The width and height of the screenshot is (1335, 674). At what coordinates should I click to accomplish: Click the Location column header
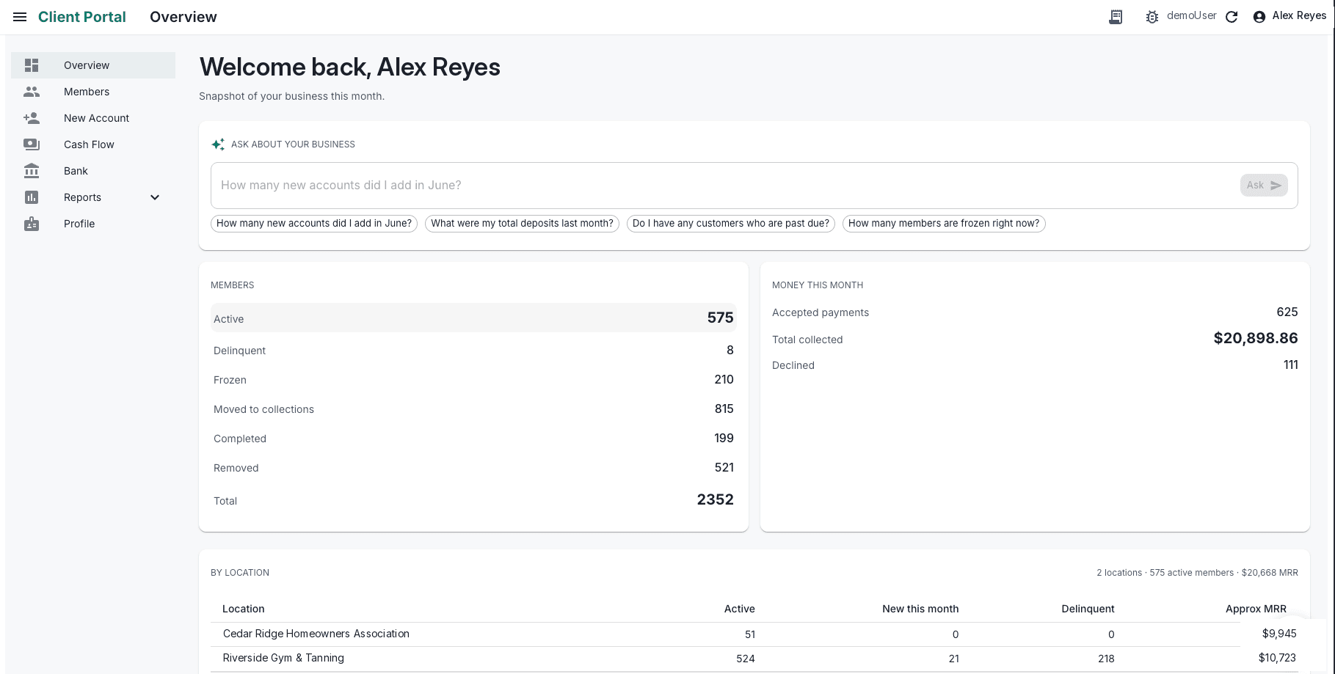coord(244,609)
